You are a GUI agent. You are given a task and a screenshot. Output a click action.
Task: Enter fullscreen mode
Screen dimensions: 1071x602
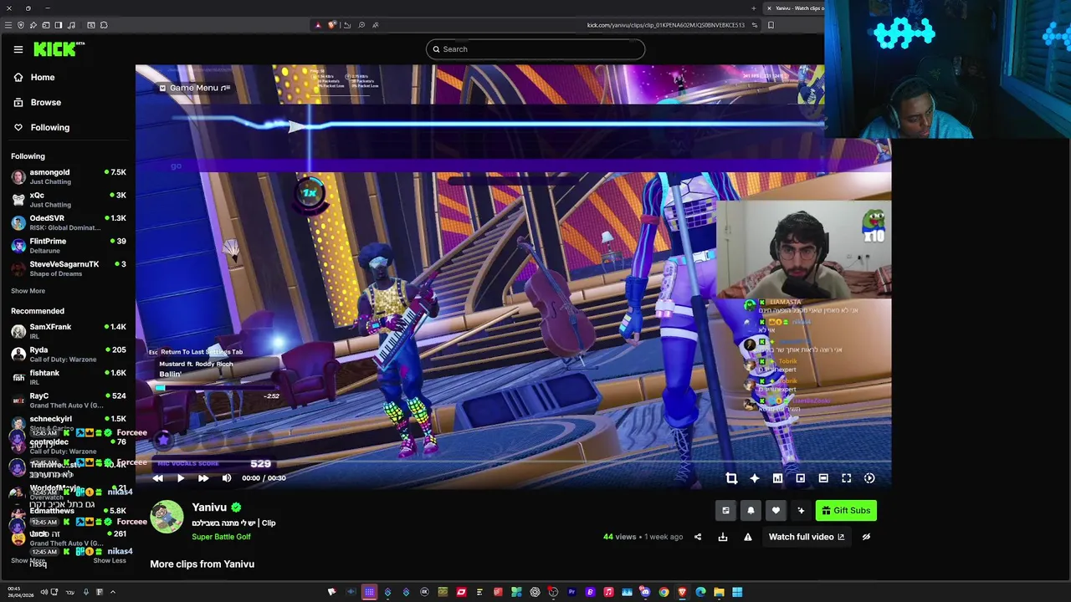click(x=847, y=478)
